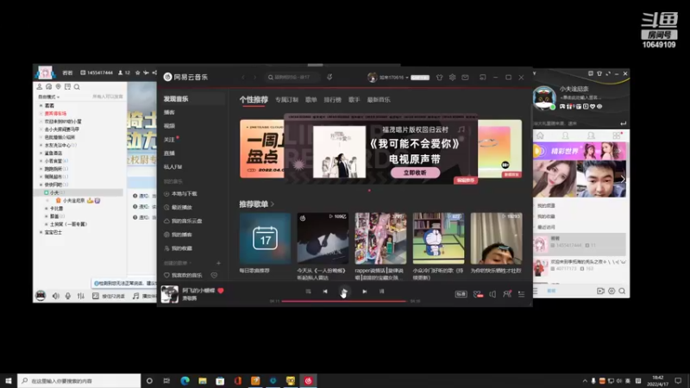
Task: Click the 标准 audio quality button
Action: [461, 294]
